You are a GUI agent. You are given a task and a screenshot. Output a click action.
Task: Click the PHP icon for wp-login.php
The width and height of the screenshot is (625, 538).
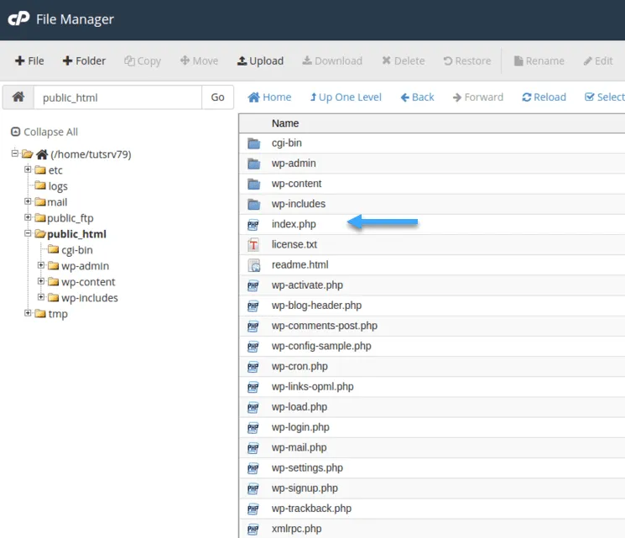253,428
